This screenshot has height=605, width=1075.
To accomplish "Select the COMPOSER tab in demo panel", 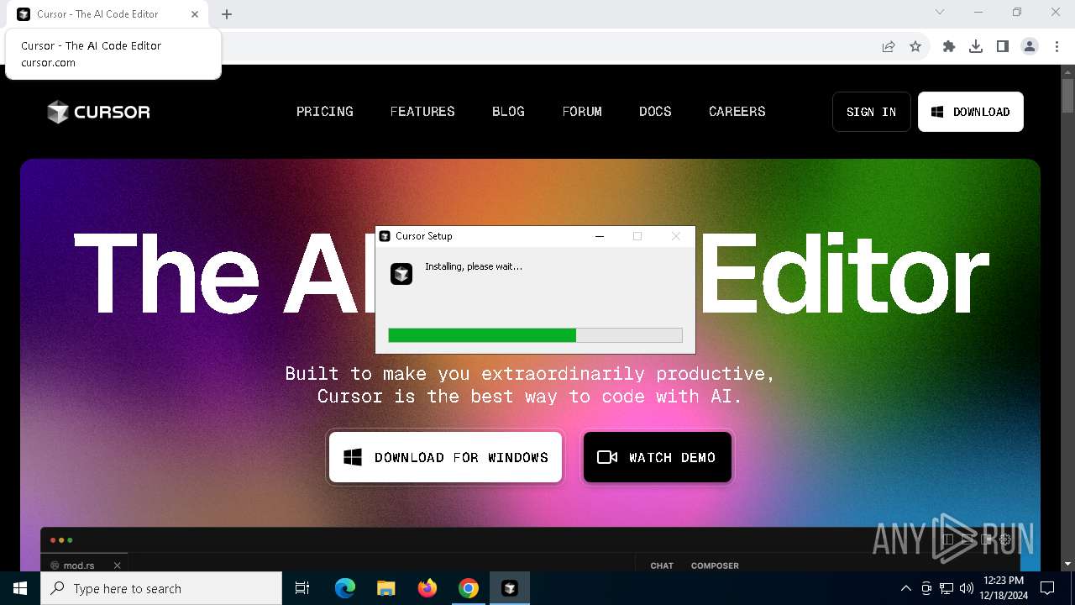I will tap(715, 566).
